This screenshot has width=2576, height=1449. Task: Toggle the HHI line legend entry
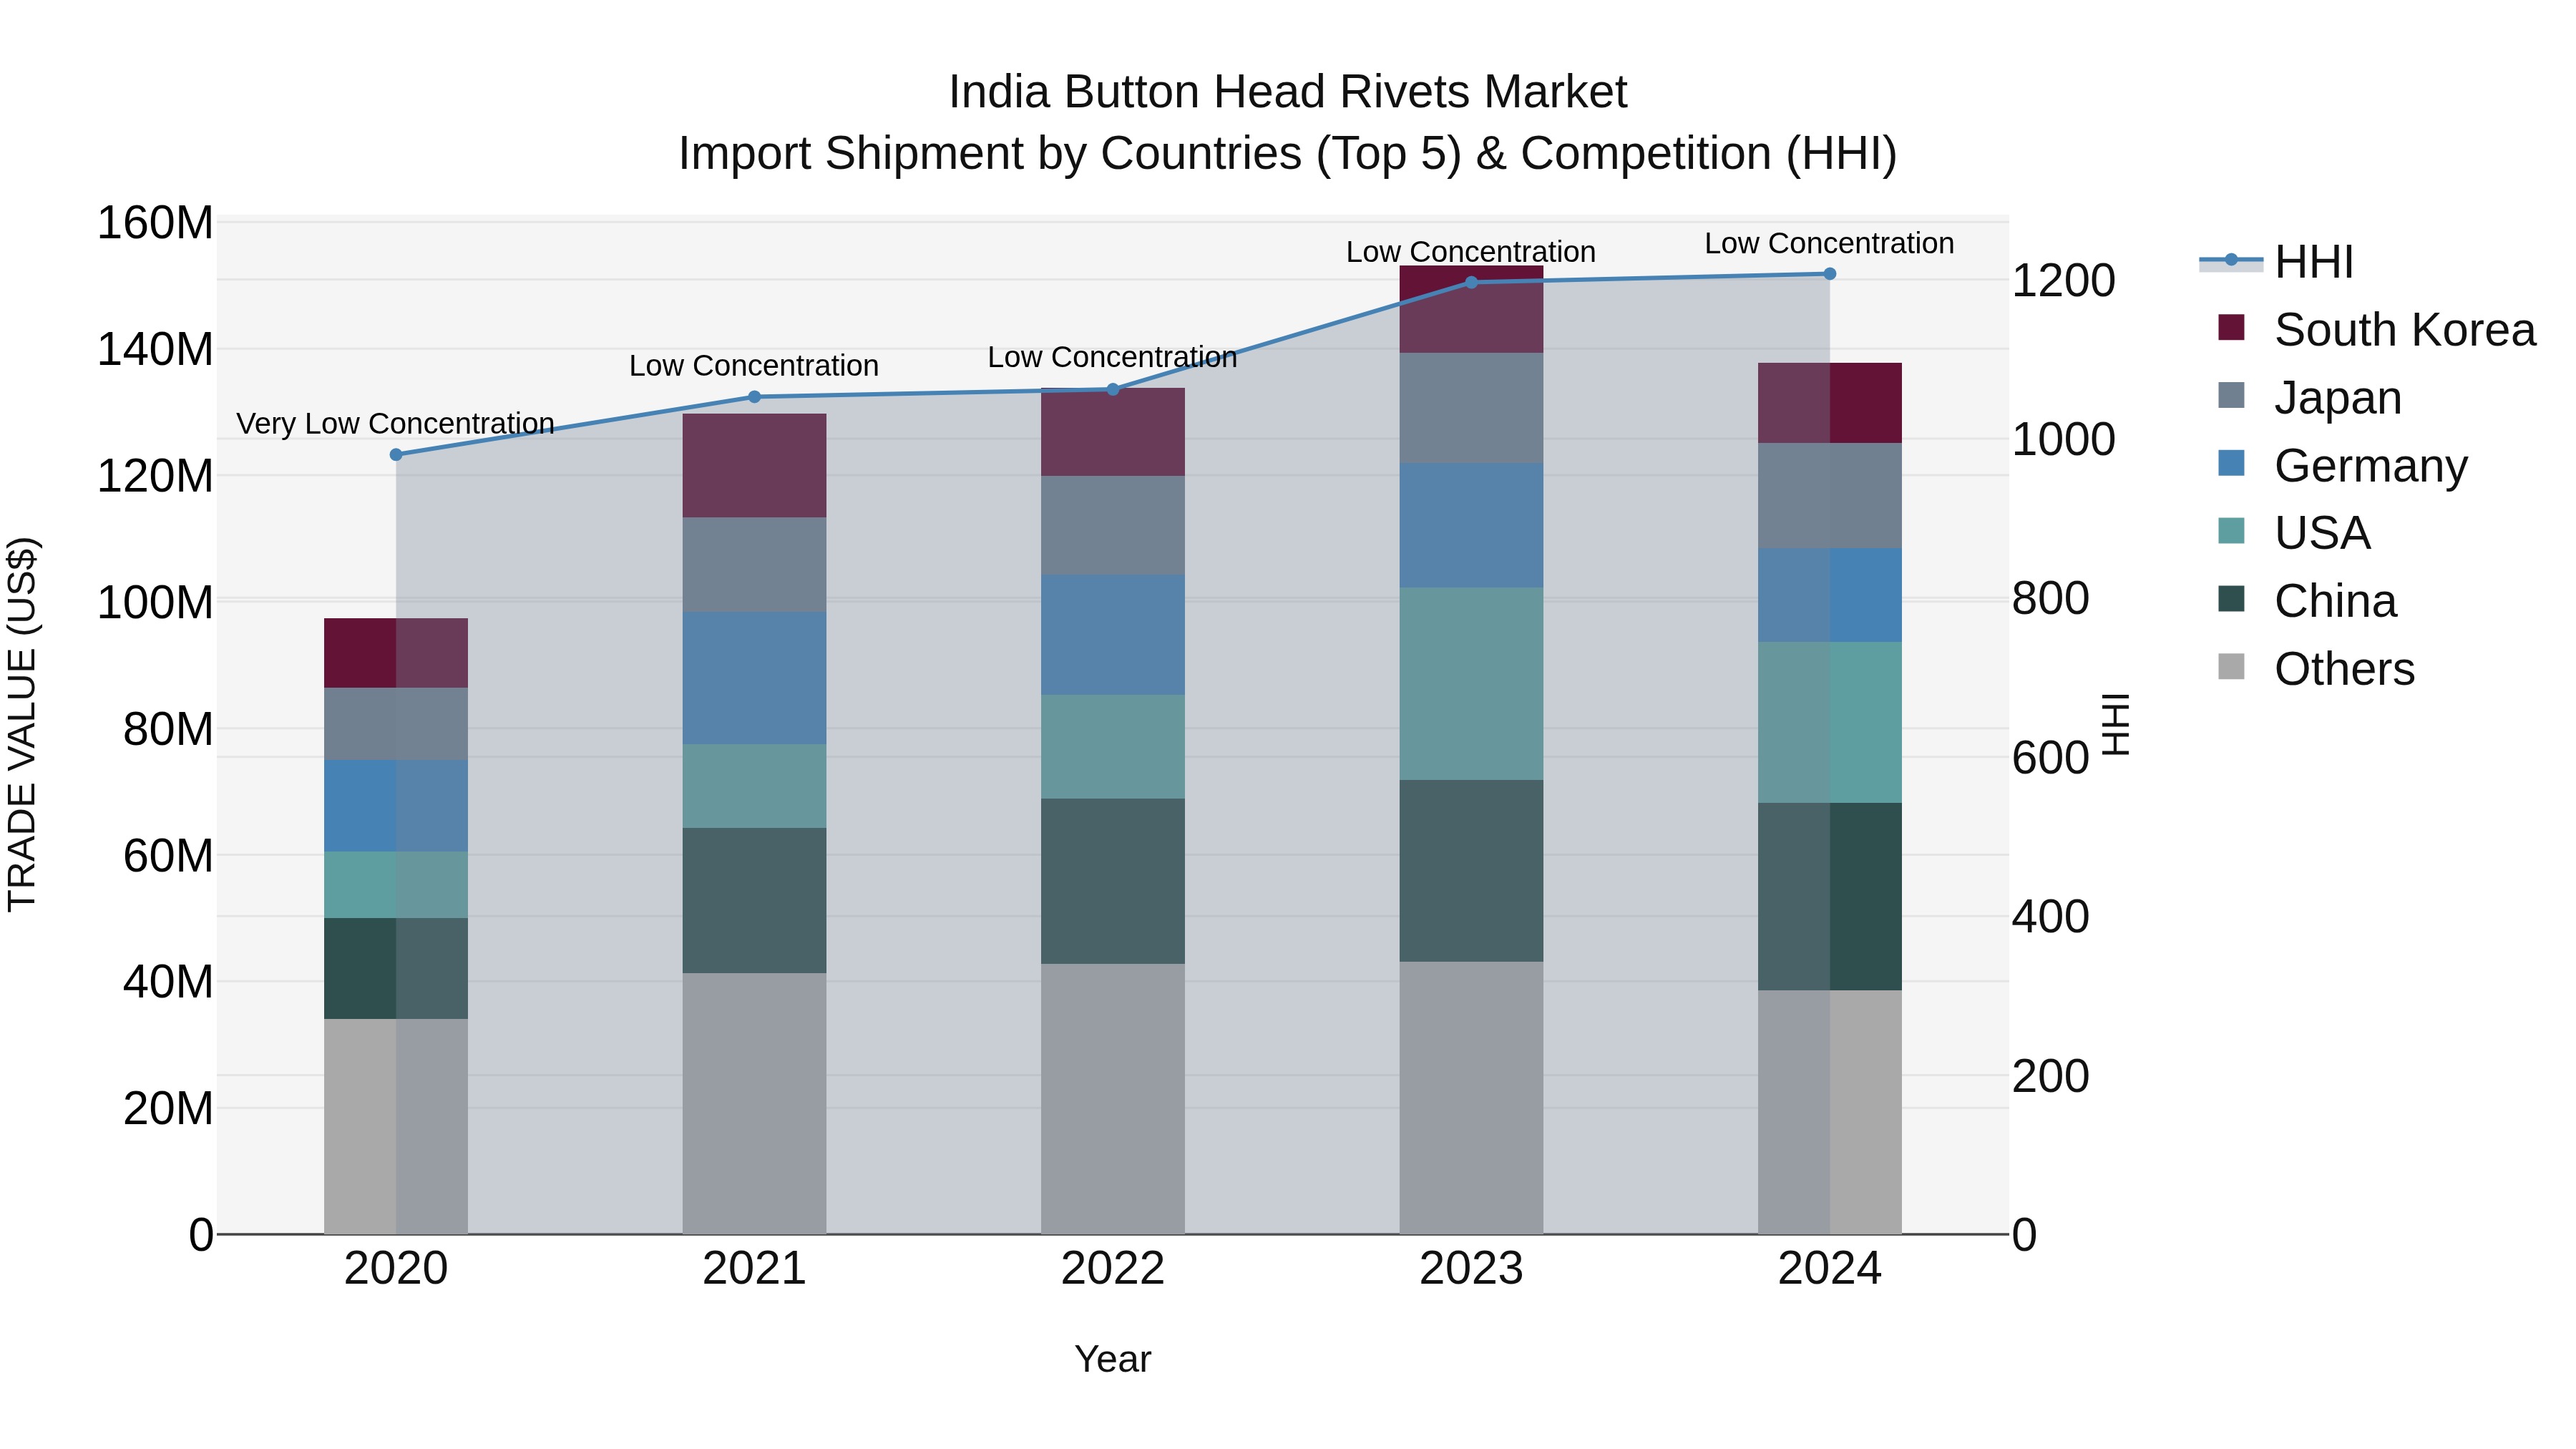coord(2276,262)
